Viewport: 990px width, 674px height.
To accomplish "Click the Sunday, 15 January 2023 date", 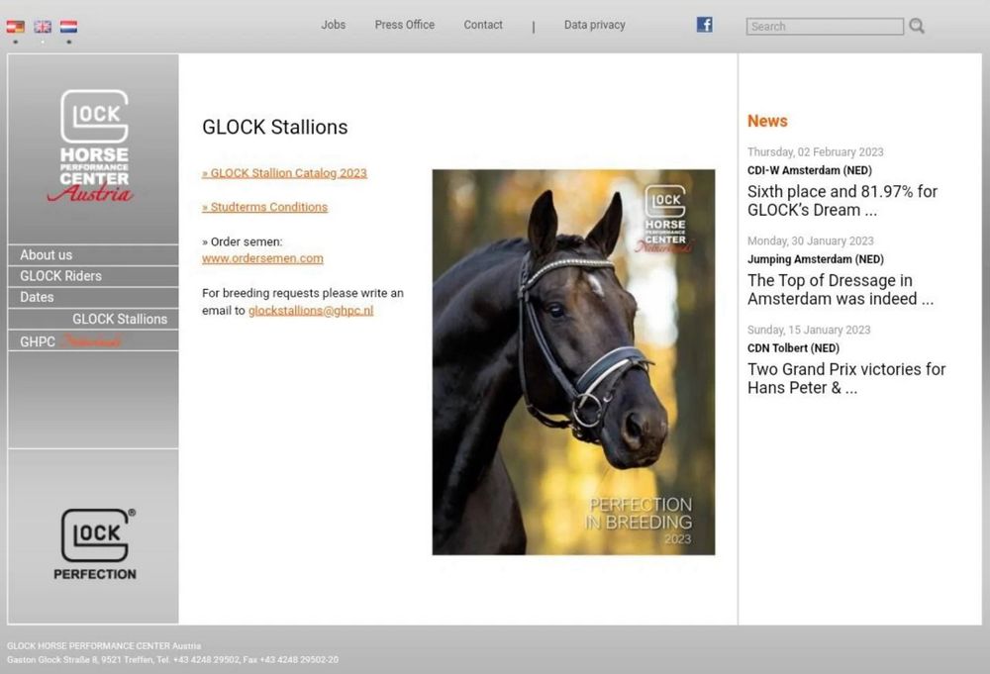I will 809,330.
